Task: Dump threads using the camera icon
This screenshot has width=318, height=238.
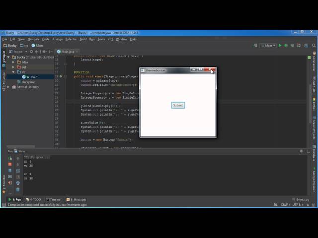Action: coord(10,177)
